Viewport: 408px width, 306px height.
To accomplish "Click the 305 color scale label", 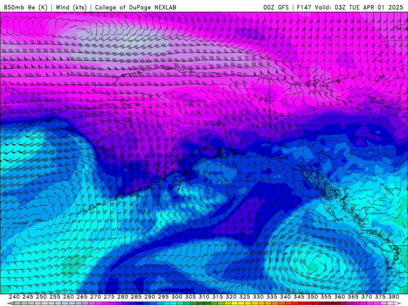I will (190, 297).
